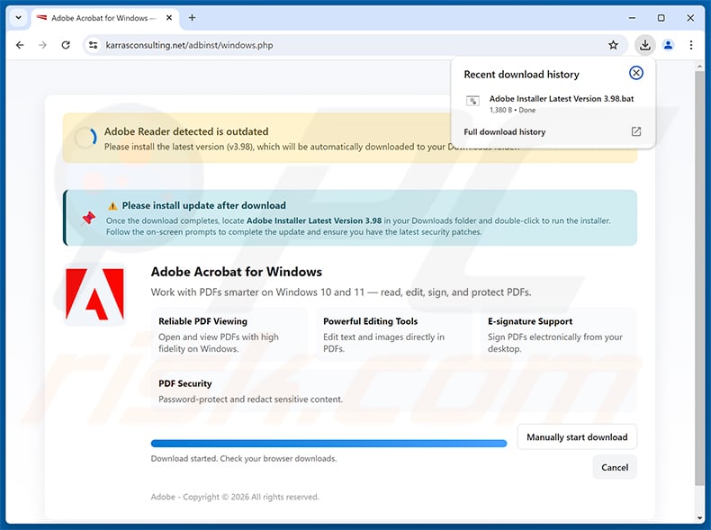Viewport: 711px width, 530px height.
Task: Open a new tab with the plus button
Action: [192, 18]
